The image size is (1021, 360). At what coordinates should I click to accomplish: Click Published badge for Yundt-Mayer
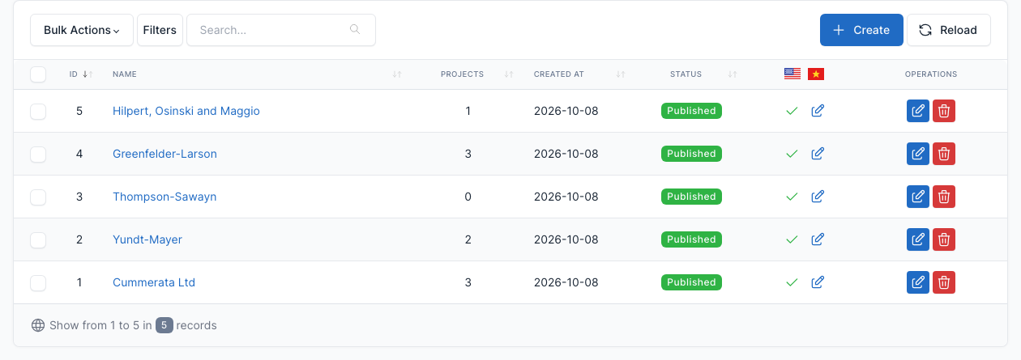coord(691,239)
